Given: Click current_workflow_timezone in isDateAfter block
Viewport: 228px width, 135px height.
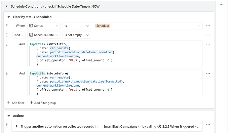Looking at the screenshot, I should pos(57,56).
